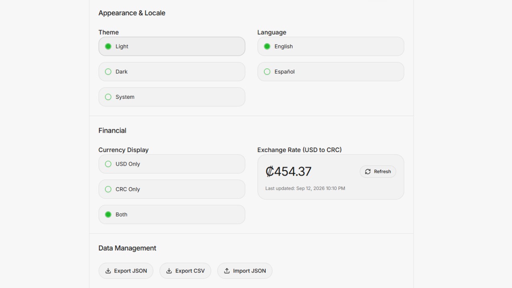Select the Light theme option

click(172, 46)
